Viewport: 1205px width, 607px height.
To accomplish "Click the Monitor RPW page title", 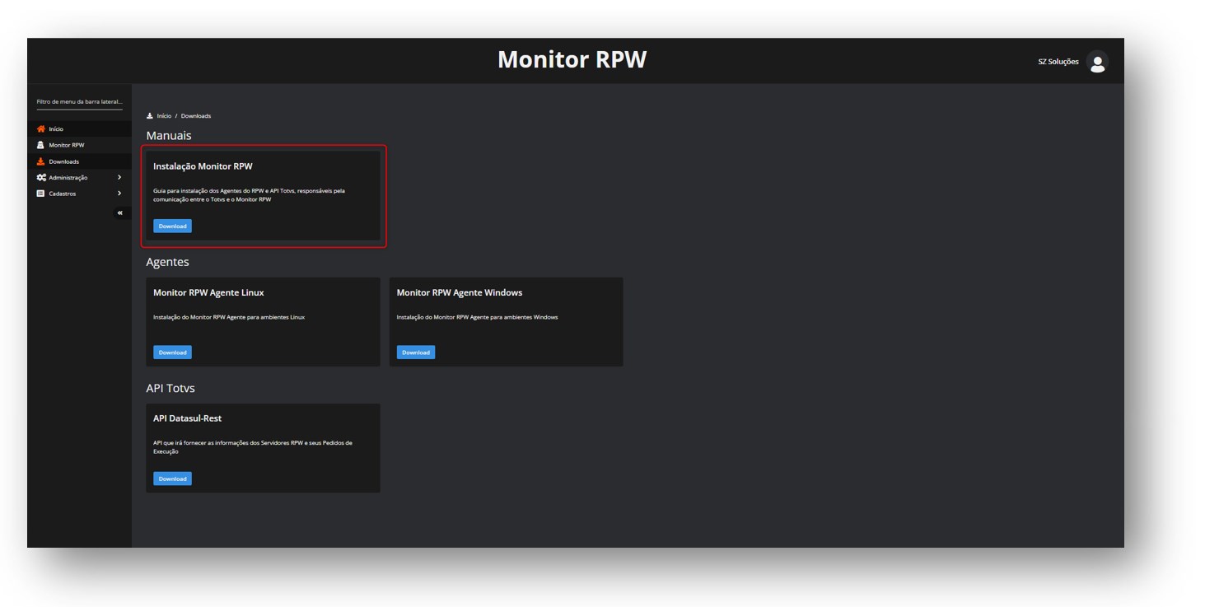I will (572, 60).
